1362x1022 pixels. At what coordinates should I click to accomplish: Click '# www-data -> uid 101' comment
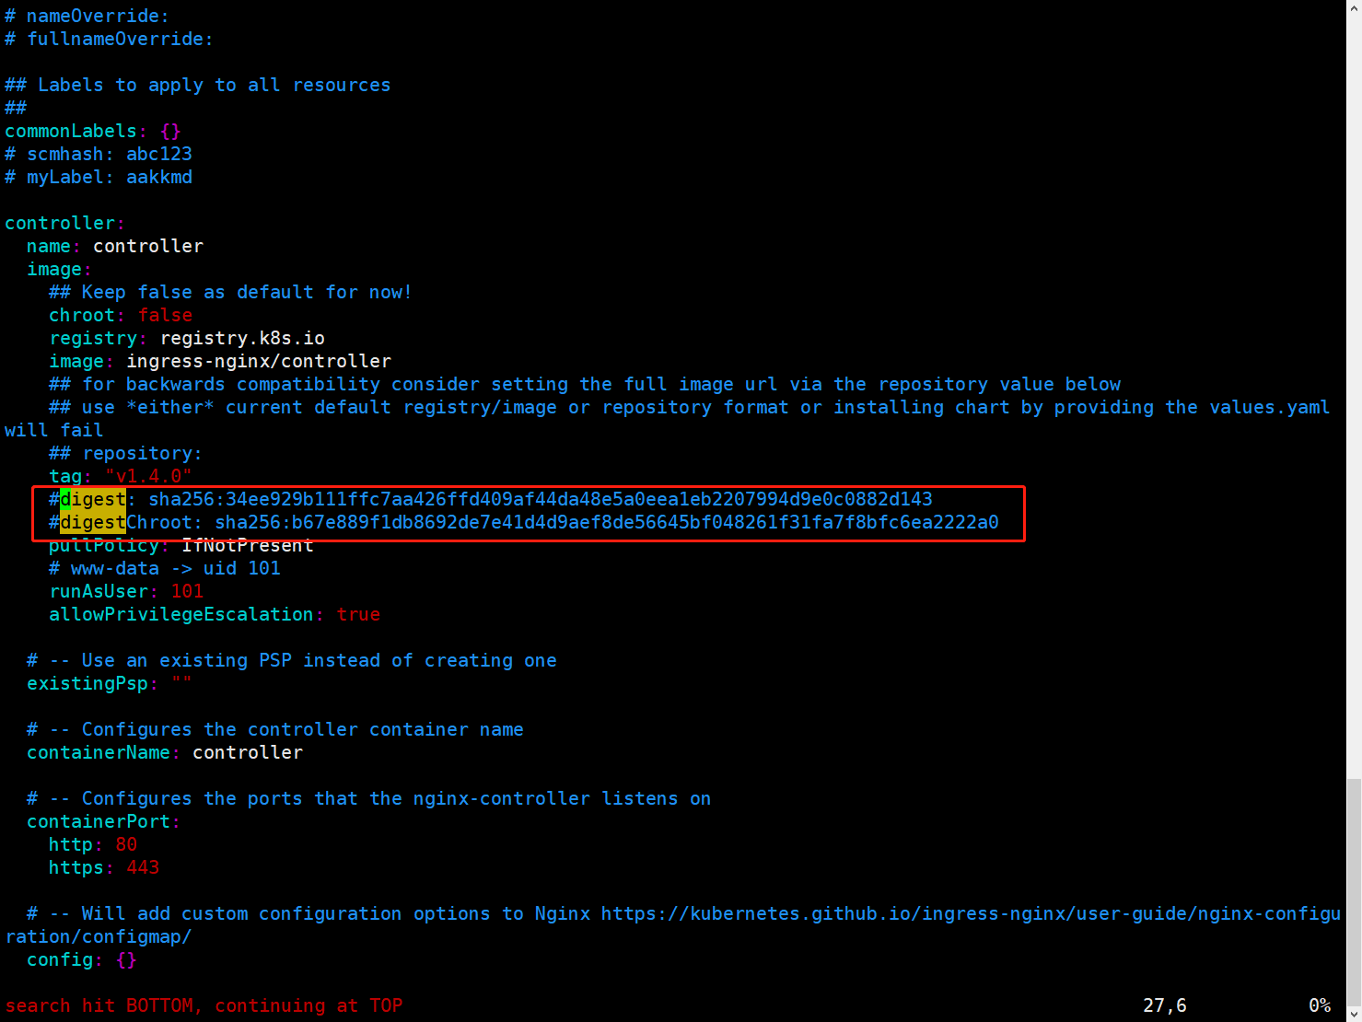point(165,568)
